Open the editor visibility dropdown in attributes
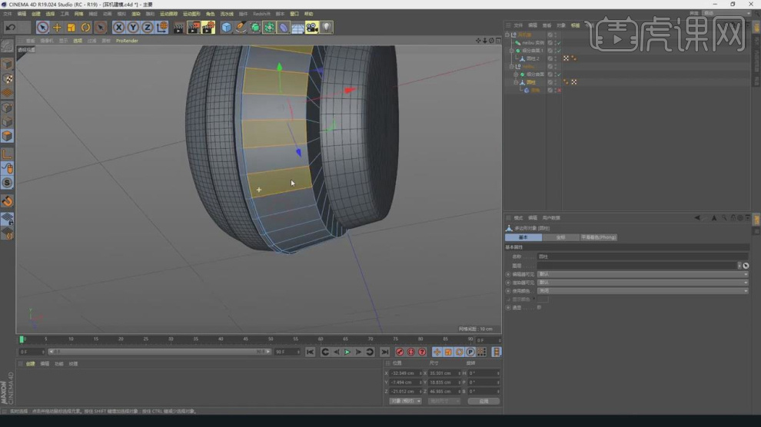 point(642,274)
